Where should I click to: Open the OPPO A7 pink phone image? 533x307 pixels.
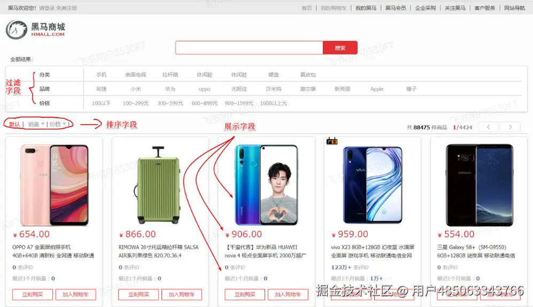(x=55, y=185)
